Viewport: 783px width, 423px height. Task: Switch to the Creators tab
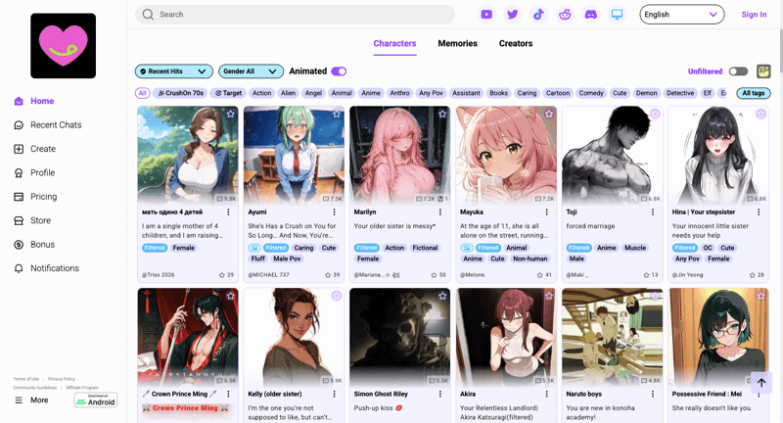[516, 43]
